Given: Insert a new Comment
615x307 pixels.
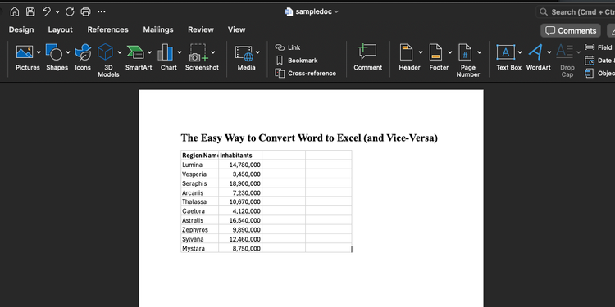Looking at the screenshot, I should pyautogui.click(x=367, y=57).
